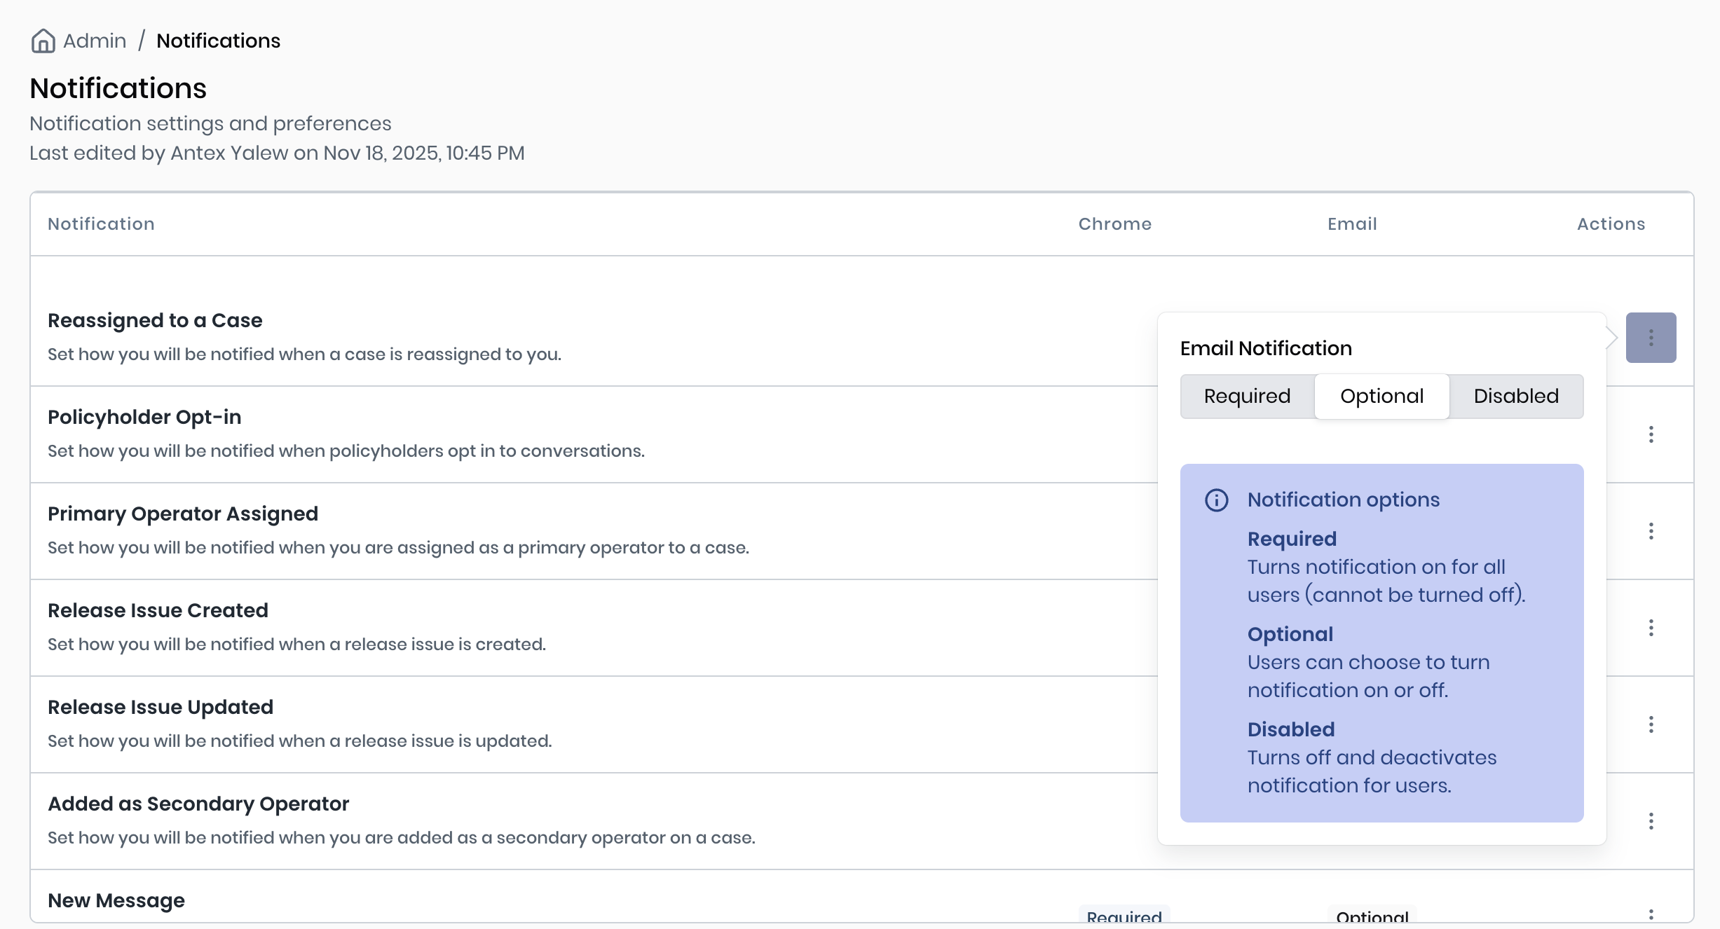The image size is (1720, 929).
Task: Click the Chrome column header
Action: 1114,224
